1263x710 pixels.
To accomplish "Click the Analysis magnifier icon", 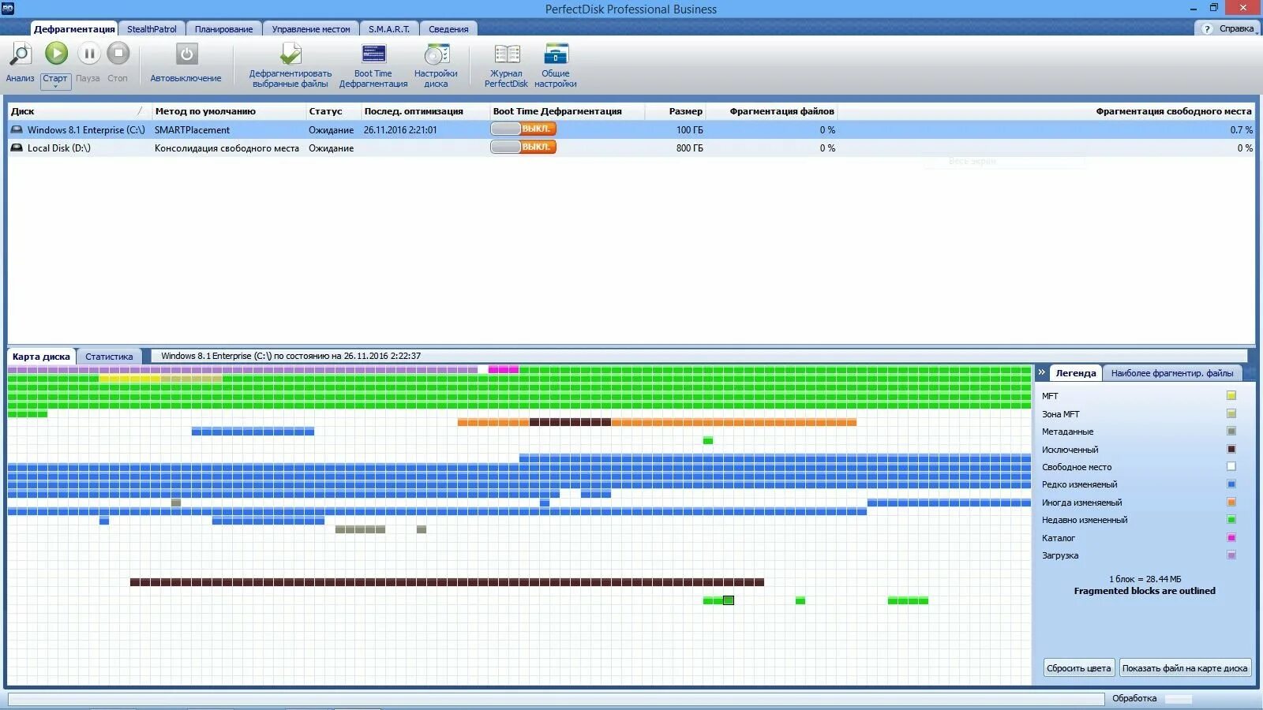I will pos(20,54).
